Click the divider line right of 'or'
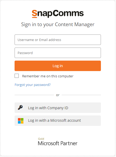The height and width of the screenshot is (157, 116). [x=81, y=95]
